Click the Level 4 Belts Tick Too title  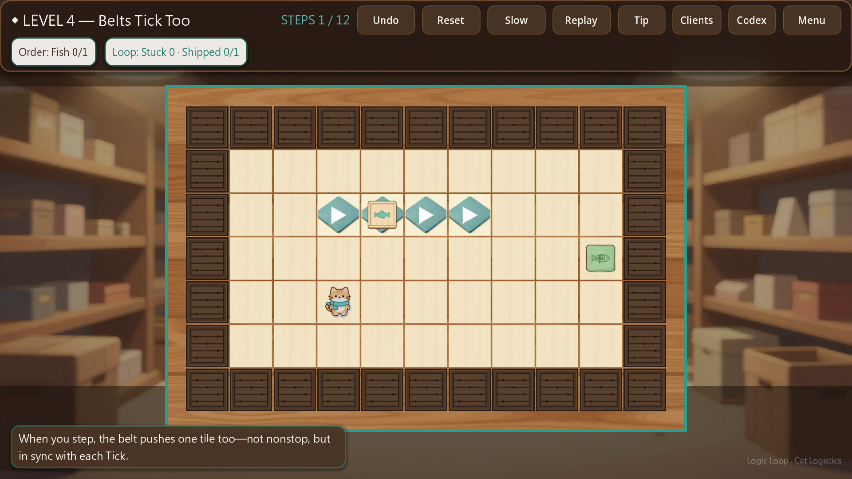(x=106, y=20)
